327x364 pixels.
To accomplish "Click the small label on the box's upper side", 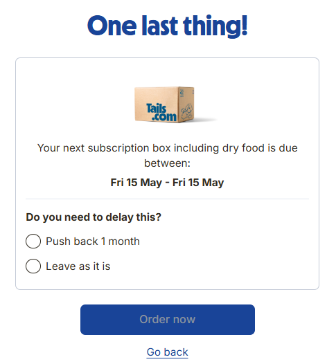I will point(182,93).
